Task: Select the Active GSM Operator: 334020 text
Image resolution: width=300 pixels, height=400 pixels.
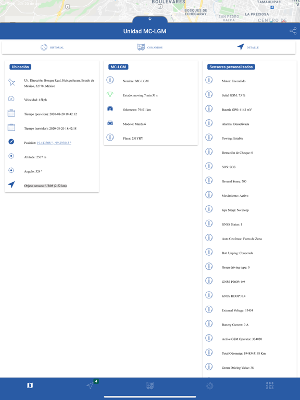Action: 242,339
